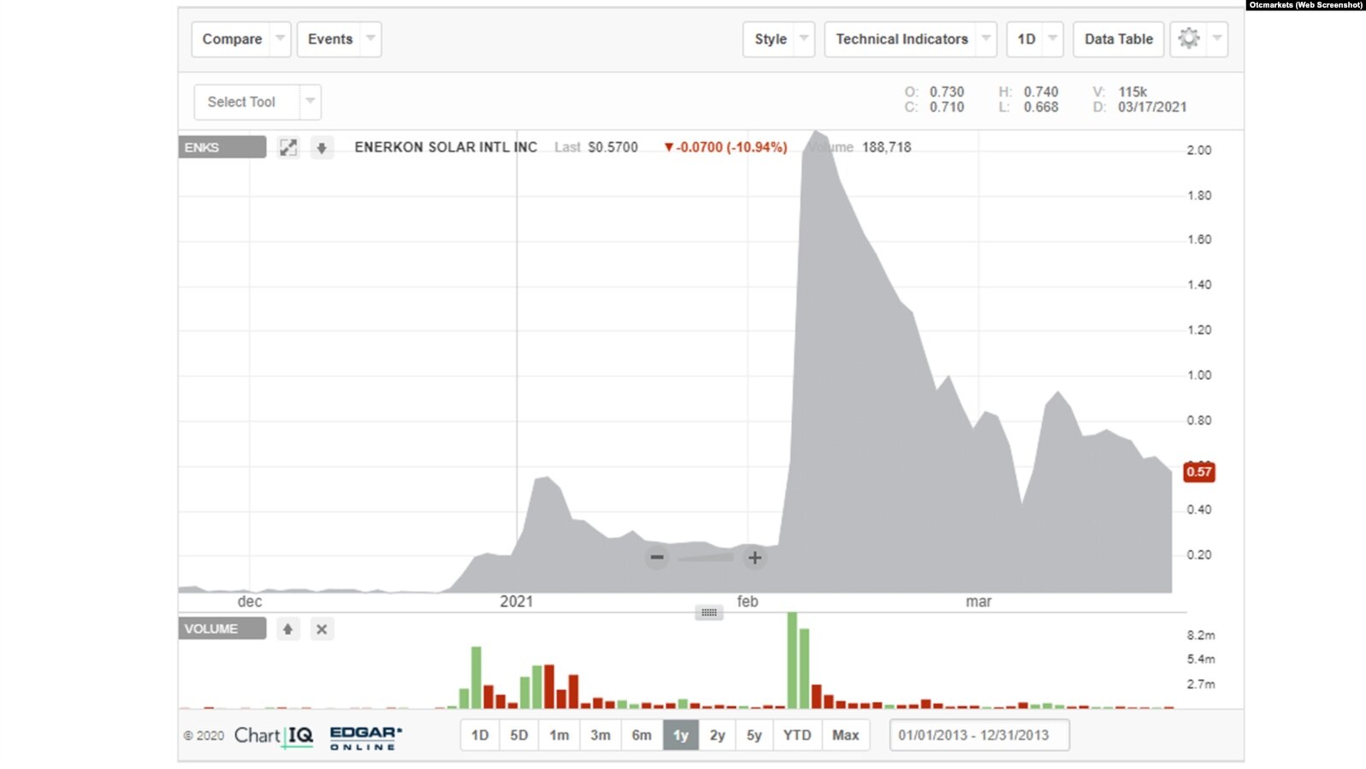
Task: Expand the Compare dropdown arrow
Action: 281,39
